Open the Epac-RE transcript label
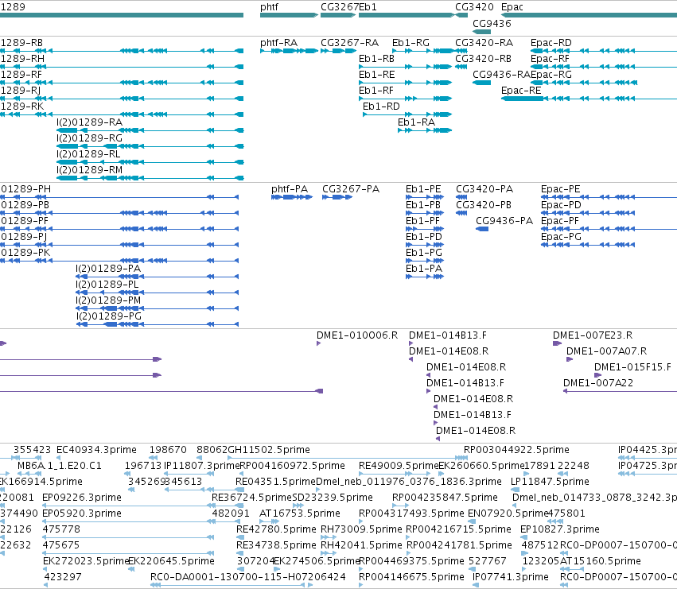Image resolution: width=677 pixels, height=589 pixels. point(521,91)
